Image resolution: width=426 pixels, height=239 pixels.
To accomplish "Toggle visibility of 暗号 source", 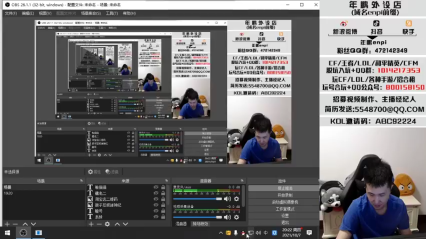I will coord(155,211).
